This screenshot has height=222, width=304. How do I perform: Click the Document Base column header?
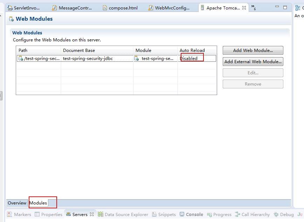(x=97, y=50)
